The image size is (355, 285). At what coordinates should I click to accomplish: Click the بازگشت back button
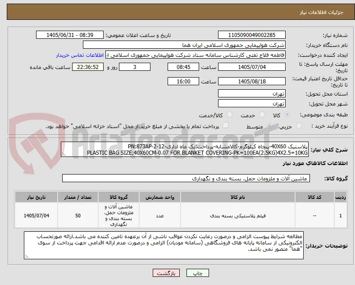[166, 273]
